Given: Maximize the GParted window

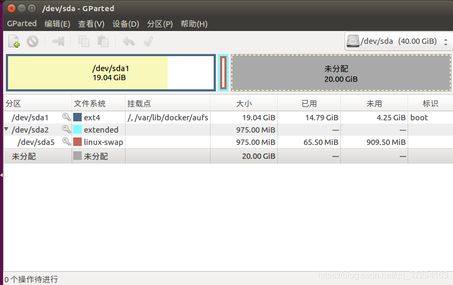Looking at the screenshot, I should coord(32,8).
